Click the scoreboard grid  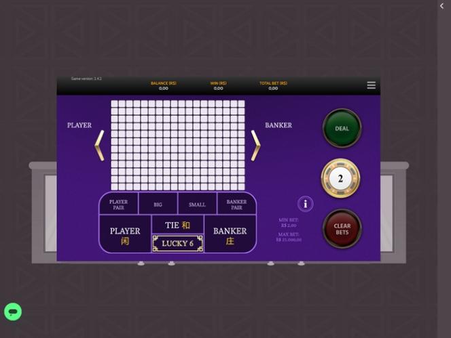point(177,145)
